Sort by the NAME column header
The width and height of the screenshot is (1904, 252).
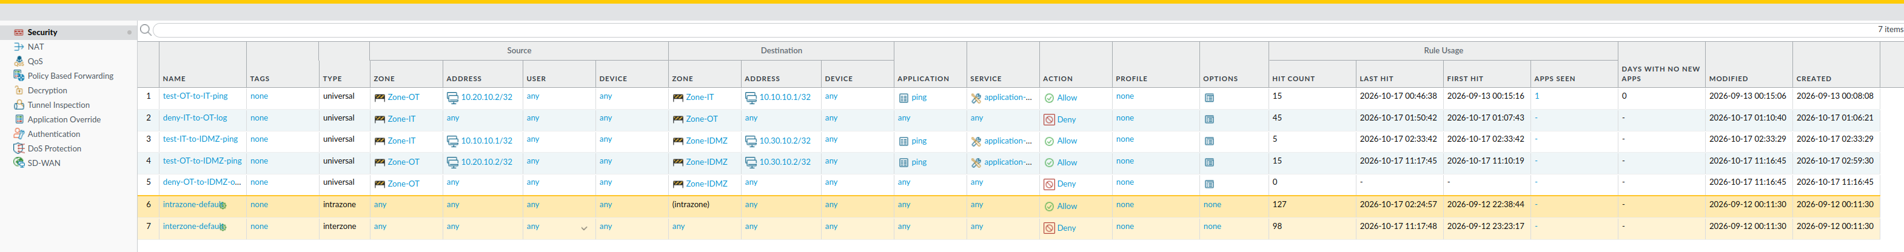[175, 78]
